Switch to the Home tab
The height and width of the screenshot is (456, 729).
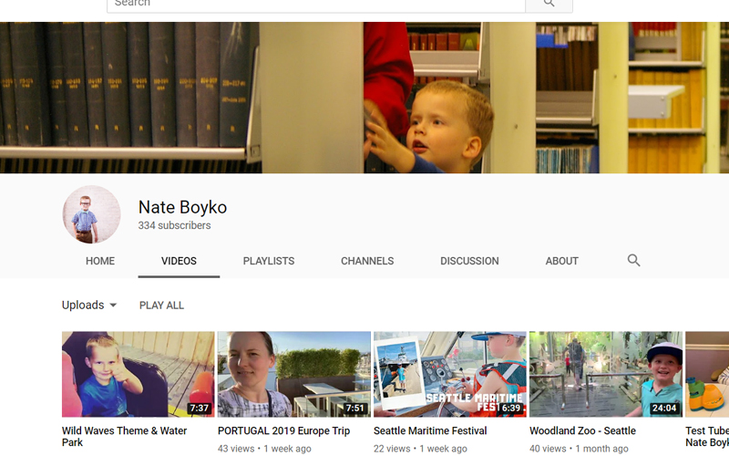[100, 261]
